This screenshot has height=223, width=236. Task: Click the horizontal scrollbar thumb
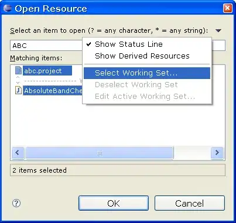(100, 153)
